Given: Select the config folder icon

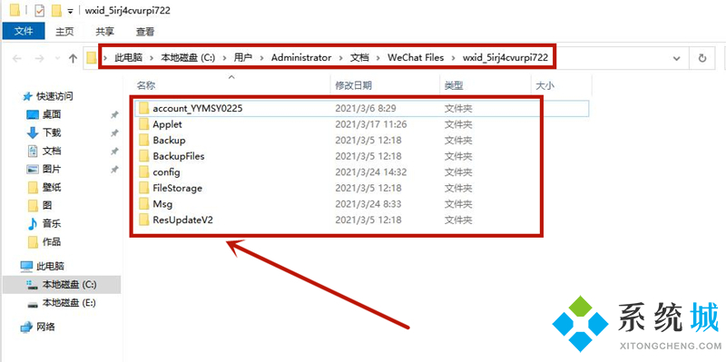Looking at the screenshot, I should coord(143,171).
